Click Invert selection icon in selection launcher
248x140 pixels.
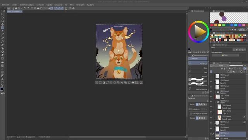[104, 82]
